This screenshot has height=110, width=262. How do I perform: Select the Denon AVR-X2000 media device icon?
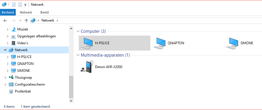point(86,67)
